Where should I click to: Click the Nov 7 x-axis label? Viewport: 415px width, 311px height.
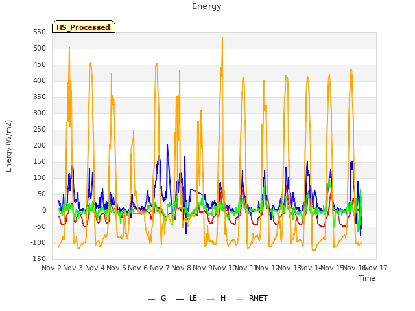[160, 268]
